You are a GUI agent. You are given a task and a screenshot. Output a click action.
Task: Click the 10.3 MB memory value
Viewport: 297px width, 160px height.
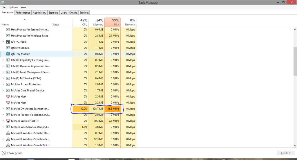[x=99, y=121]
